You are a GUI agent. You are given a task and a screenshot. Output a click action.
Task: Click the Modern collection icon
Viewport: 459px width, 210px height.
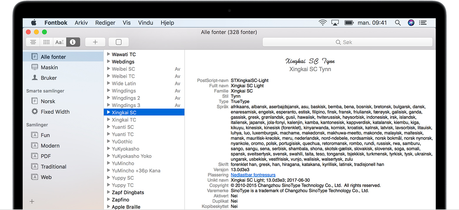tap(35, 146)
